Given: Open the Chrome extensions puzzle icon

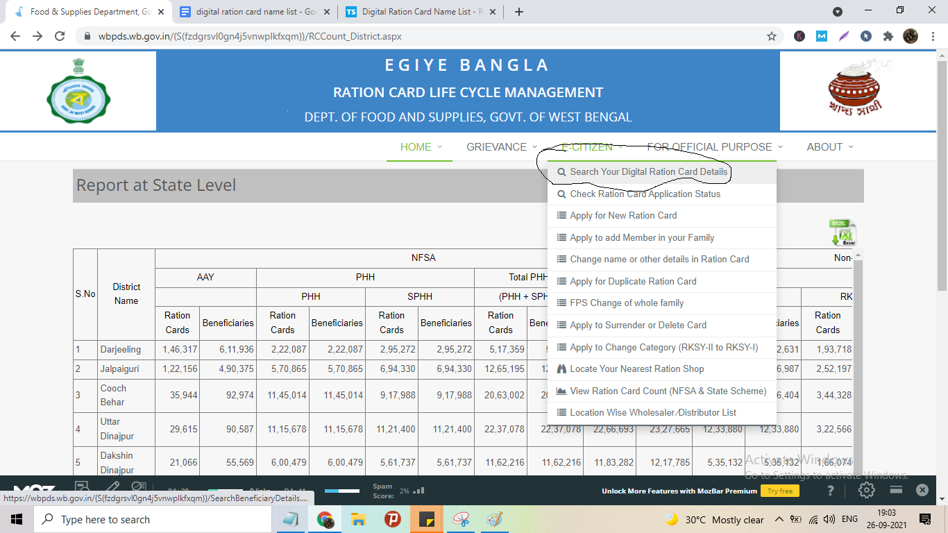Looking at the screenshot, I should [x=888, y=36].
